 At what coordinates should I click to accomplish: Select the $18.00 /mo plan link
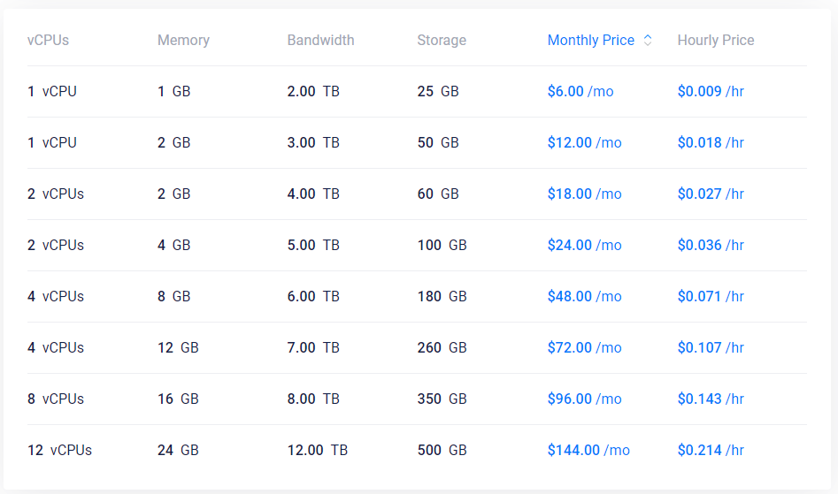click(585, 194)
